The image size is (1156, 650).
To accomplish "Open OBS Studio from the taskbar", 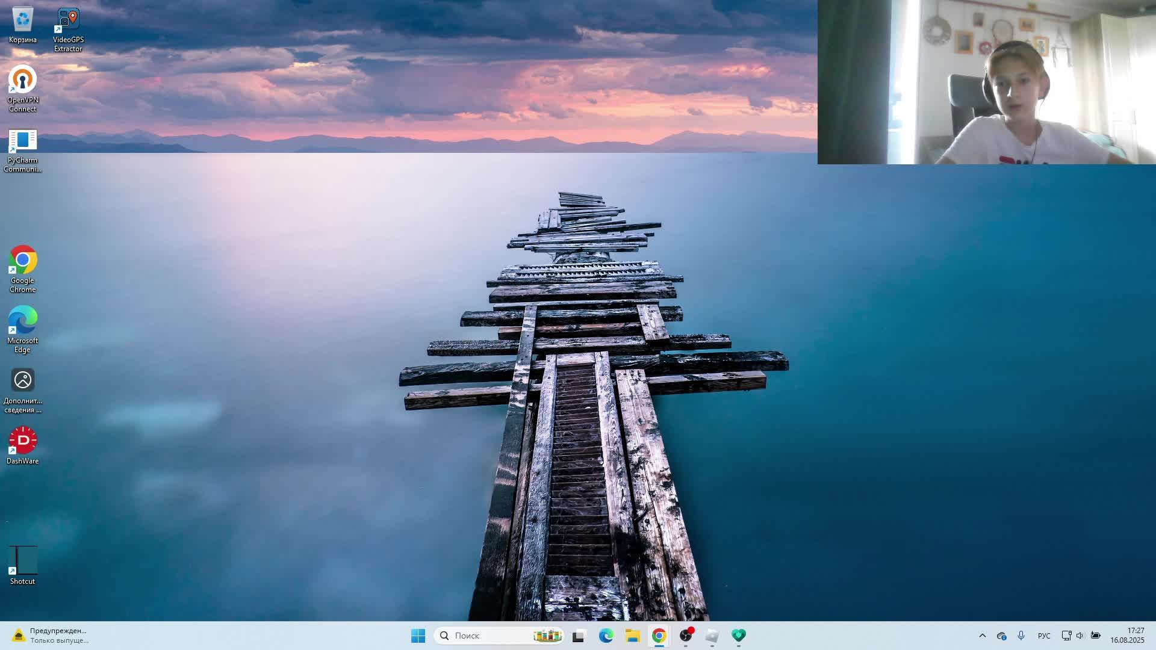I will pyautogui.click(x=686, y=636).
